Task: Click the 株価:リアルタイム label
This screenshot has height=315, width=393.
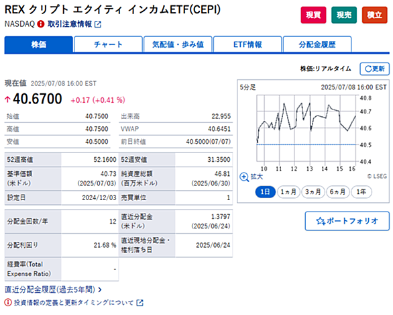Action: [x=326, y=69]
